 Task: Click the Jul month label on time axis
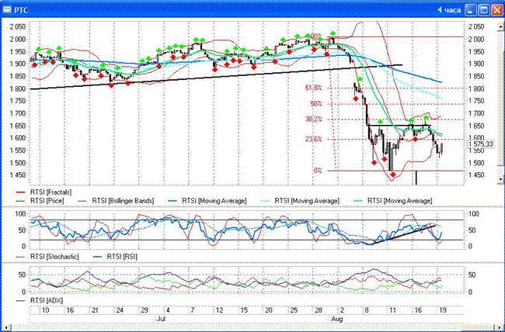(161, 319)
